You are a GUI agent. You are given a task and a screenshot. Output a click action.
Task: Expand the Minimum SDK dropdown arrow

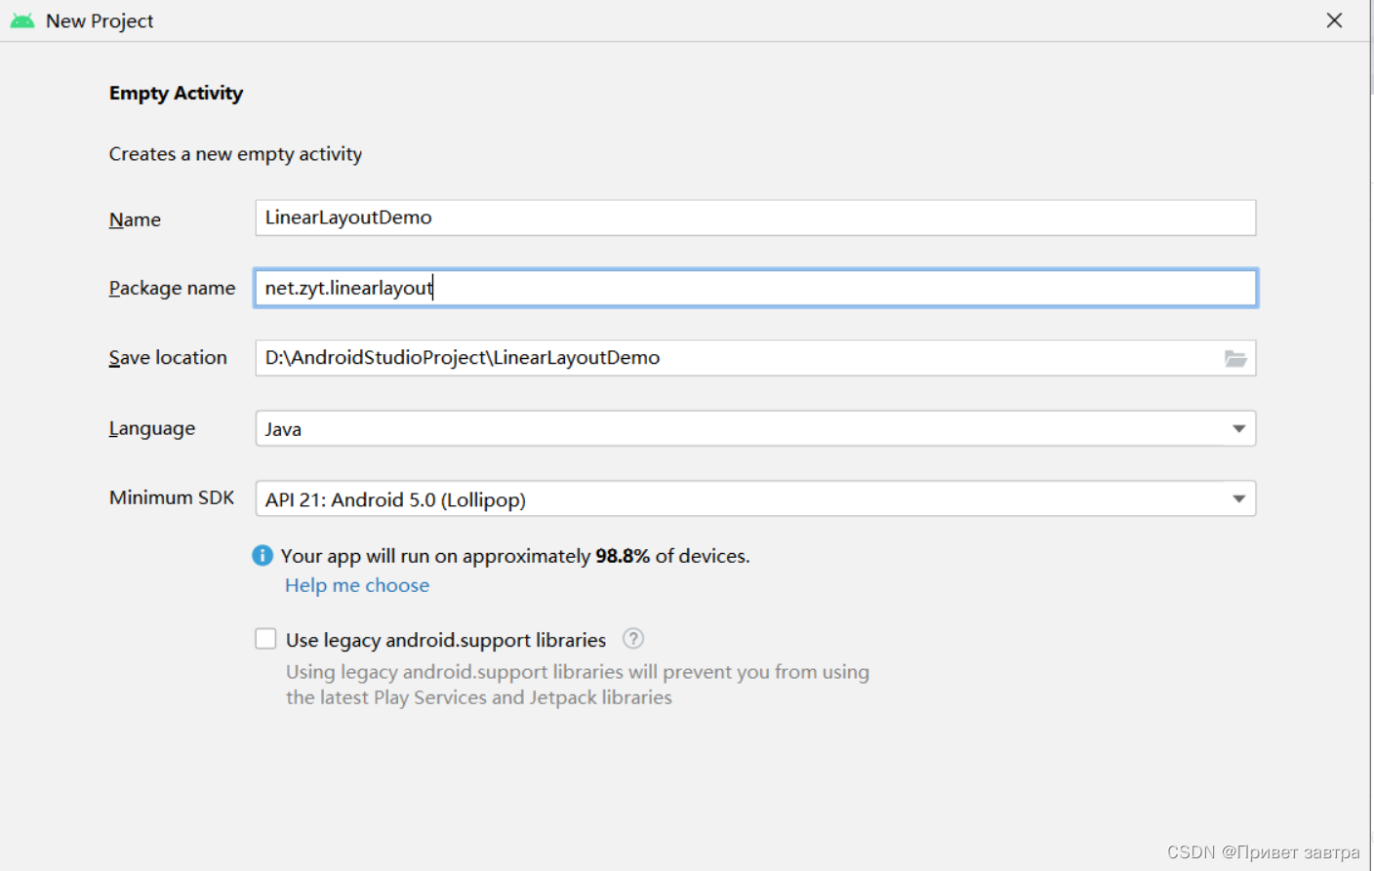[x=1238, y=498]
